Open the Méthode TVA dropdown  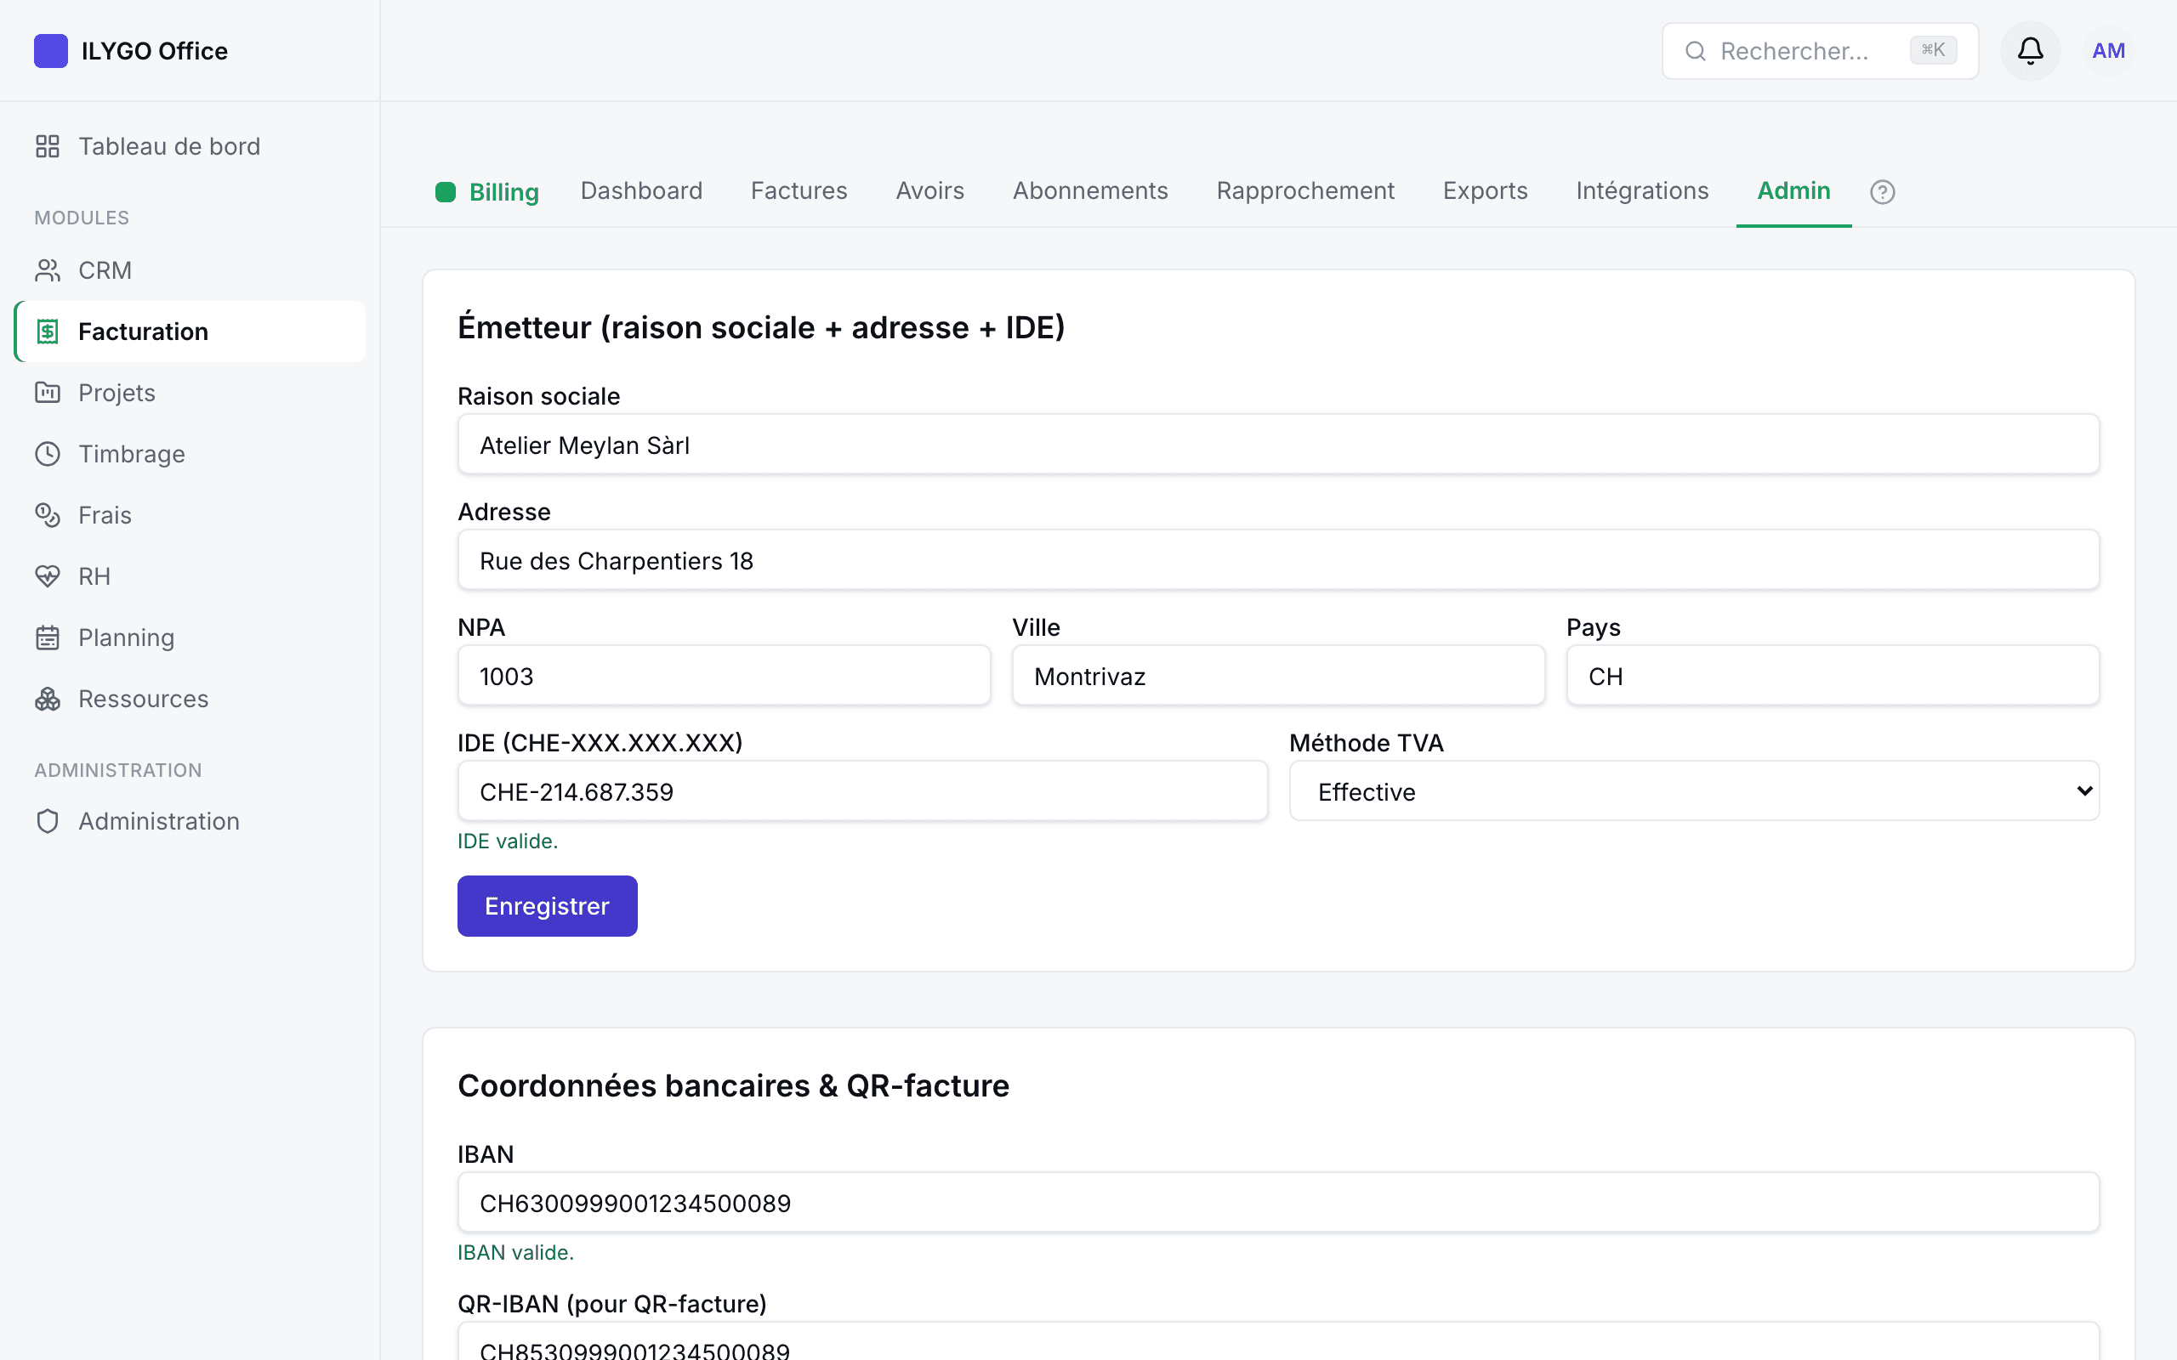tap(1694, 790)
